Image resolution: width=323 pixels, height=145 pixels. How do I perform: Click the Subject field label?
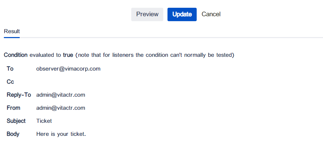tap(16, 121)
